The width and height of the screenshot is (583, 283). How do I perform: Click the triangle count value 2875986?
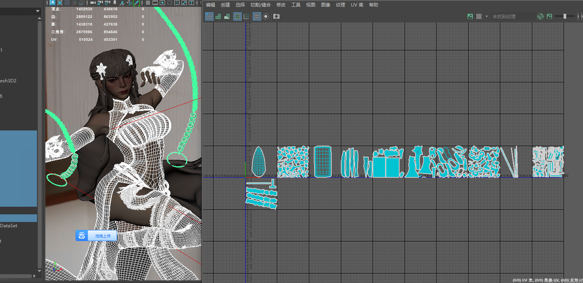[84, 32]
